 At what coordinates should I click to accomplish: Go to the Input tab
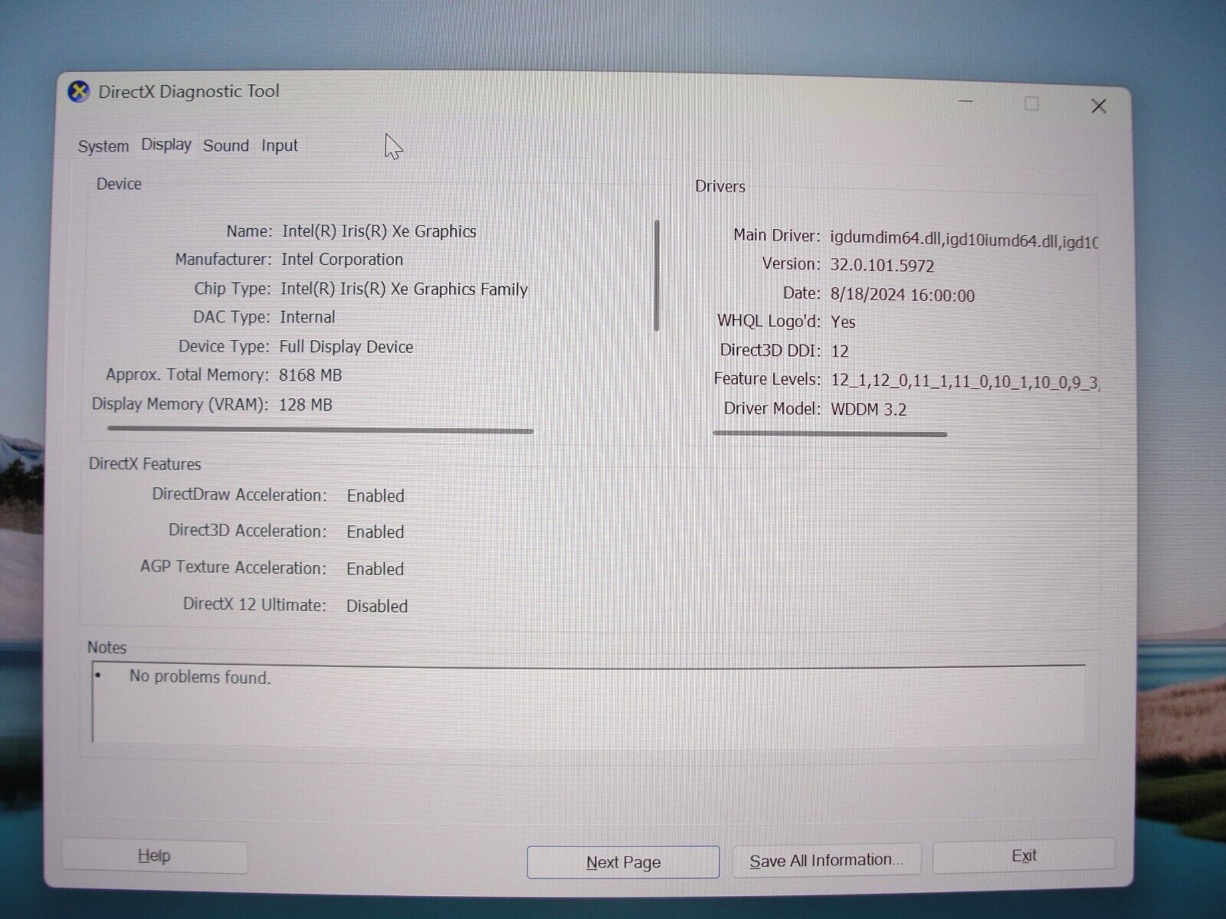pos(280,146)
